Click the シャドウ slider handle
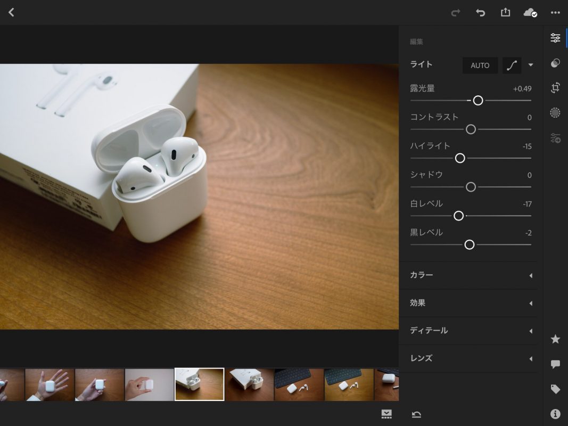The width and height of the screenshot is (568, 426). tap(471, 187)
